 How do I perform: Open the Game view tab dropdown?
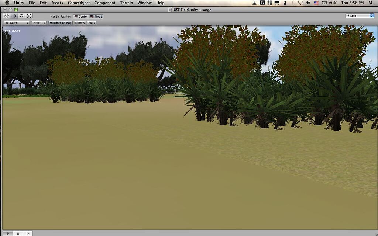[16, 22]
